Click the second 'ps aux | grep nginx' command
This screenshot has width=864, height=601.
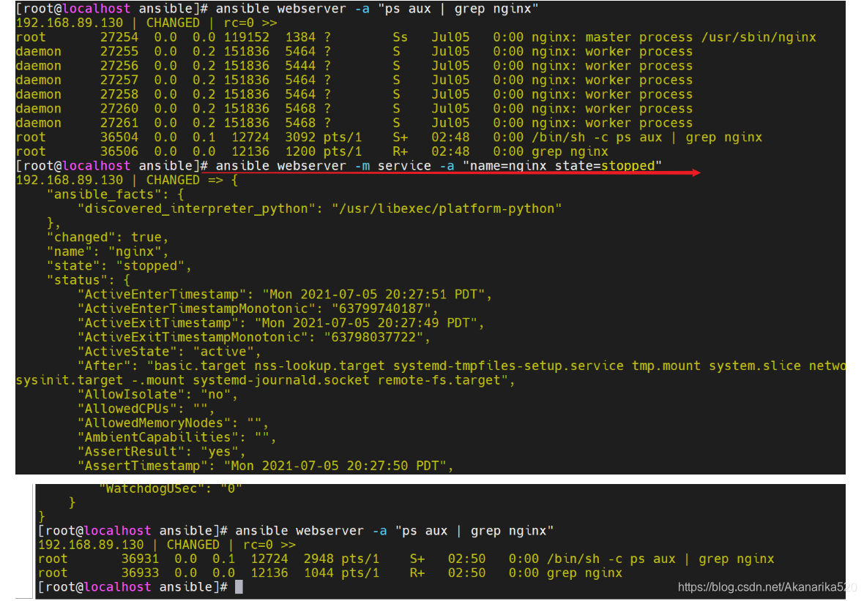point(296,531)
